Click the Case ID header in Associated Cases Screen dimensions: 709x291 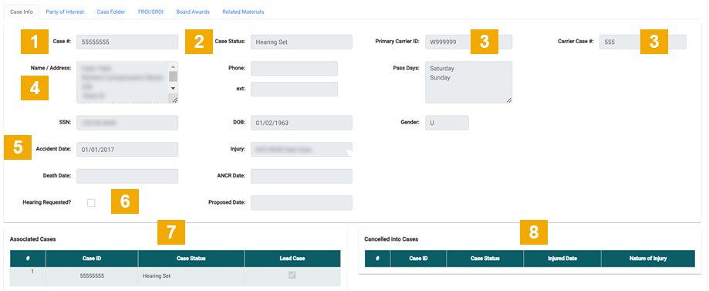92,259
